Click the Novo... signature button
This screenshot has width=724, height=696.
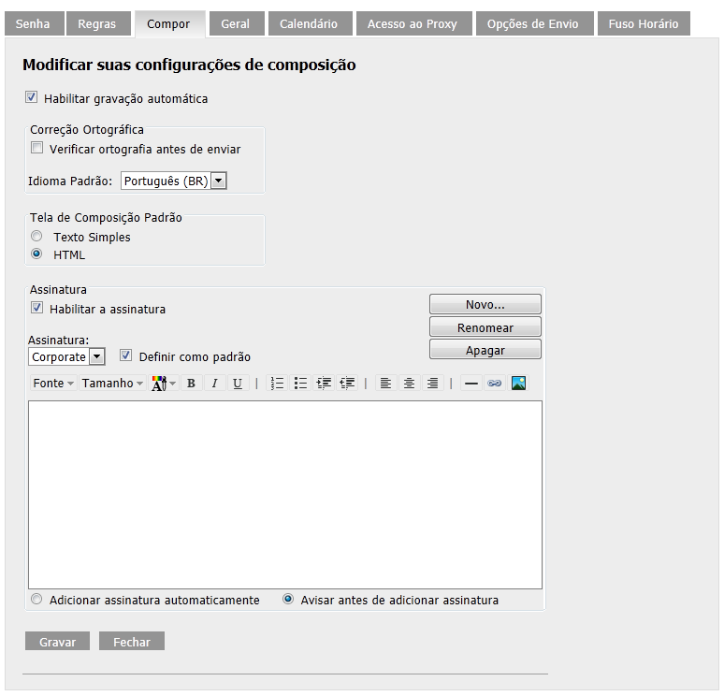[485, 304]
